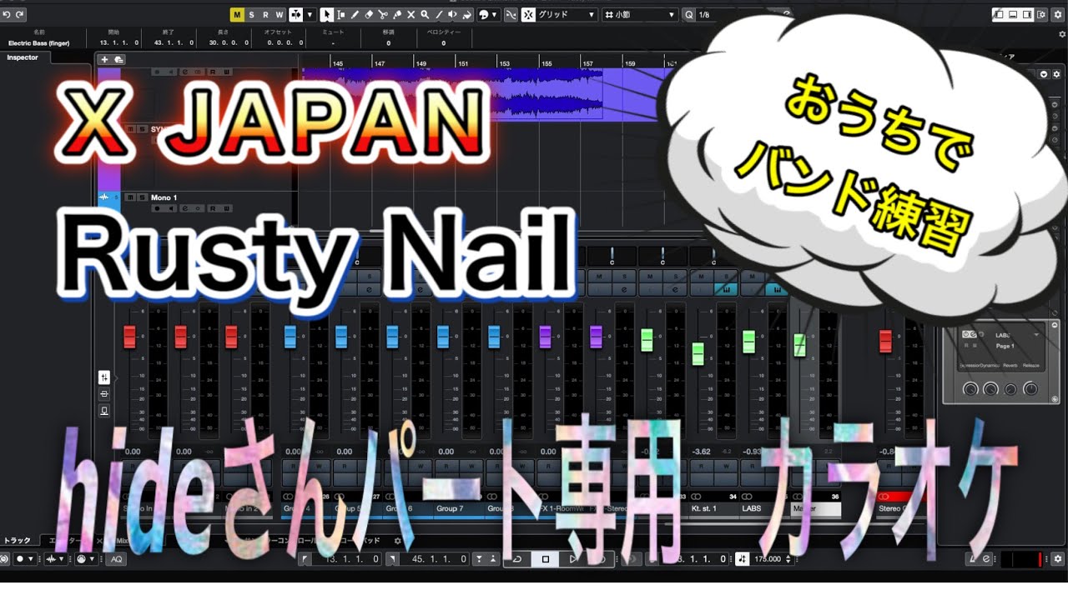Click the Undo arrow icon
This screenshot has width=1068, height=600.
tap(7, 14)
